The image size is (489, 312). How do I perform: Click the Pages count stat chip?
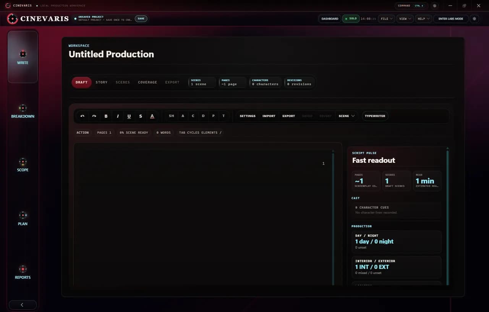pos(232,82)
